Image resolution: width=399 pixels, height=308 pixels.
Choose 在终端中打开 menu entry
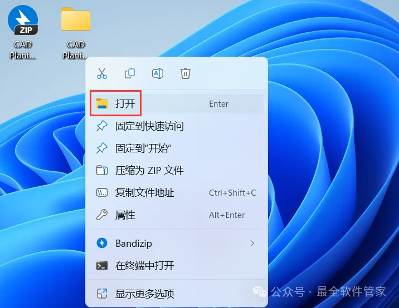click(x=177, y=266)
